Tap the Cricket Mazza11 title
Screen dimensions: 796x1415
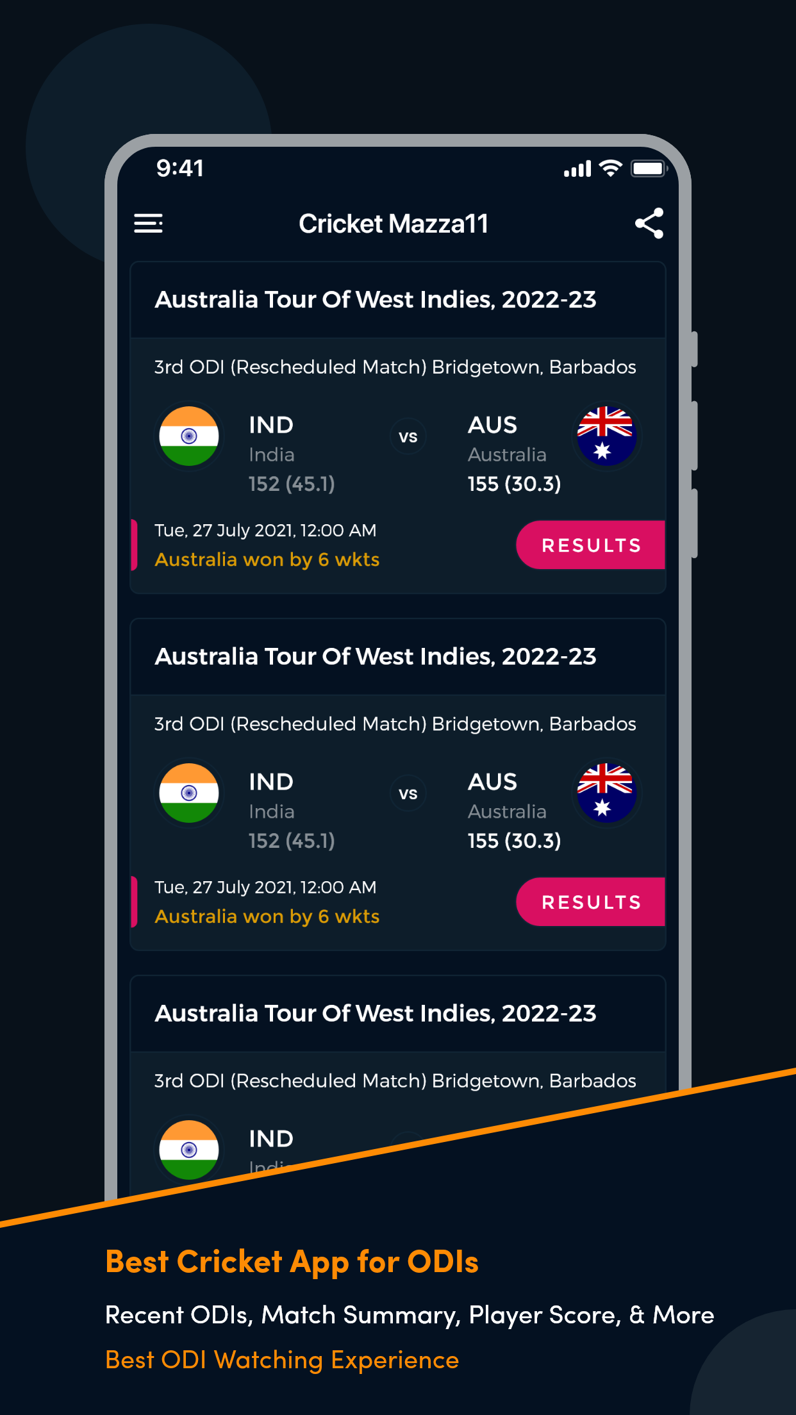(x=394, y=224)
